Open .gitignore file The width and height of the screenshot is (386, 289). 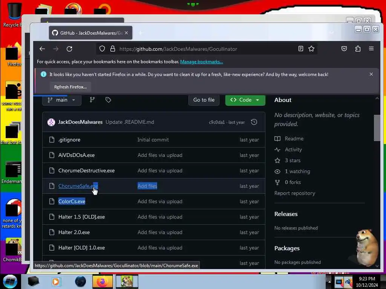pos(69,140)
